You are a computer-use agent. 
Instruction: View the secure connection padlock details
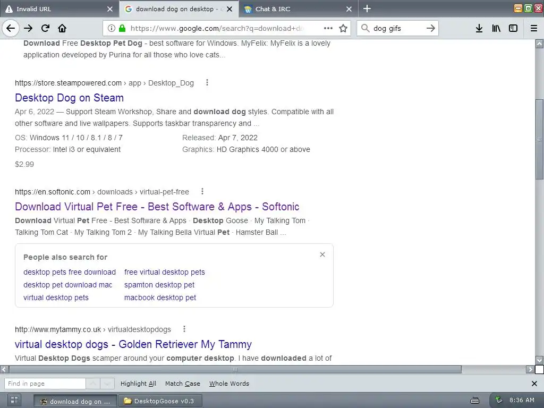point(122,29)
